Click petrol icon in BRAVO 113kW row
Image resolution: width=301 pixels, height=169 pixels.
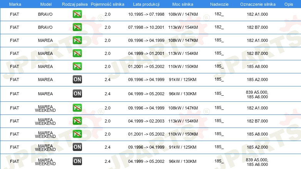click(x=77, y=27)
